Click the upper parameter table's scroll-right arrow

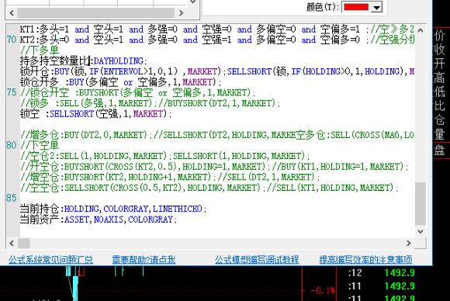[x=181, y=13]
